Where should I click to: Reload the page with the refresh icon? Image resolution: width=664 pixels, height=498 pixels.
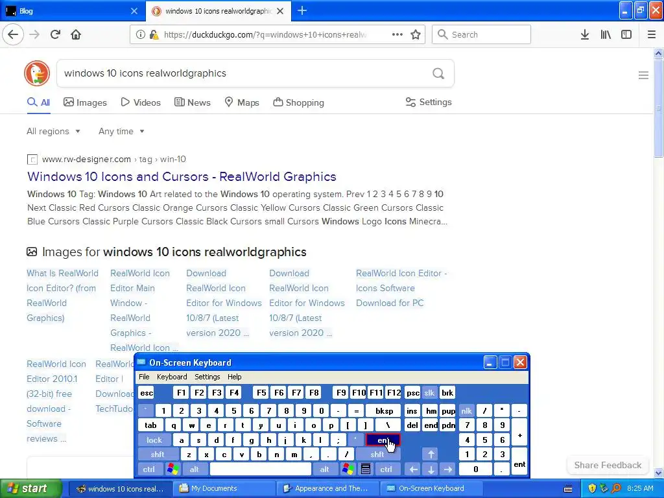click(x=55, y=34)
